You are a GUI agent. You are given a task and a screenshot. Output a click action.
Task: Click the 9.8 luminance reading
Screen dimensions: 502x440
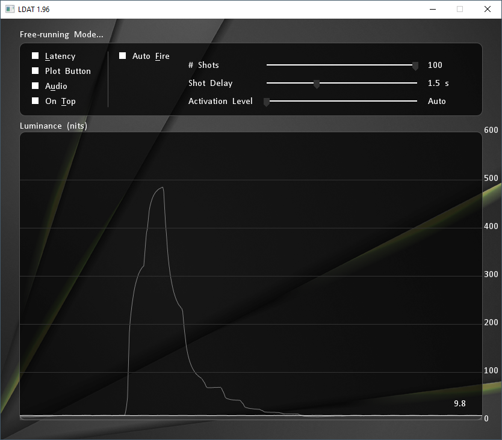click(460, 403)
